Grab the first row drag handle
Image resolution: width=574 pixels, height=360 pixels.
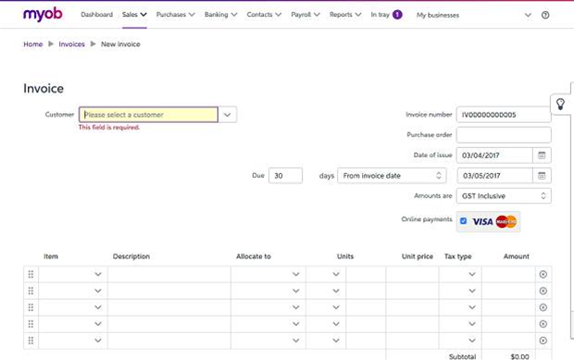tap(31, 274)
